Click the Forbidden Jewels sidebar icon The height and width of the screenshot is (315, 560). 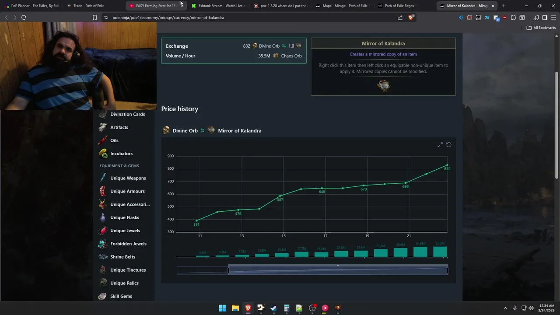[102, 244]
